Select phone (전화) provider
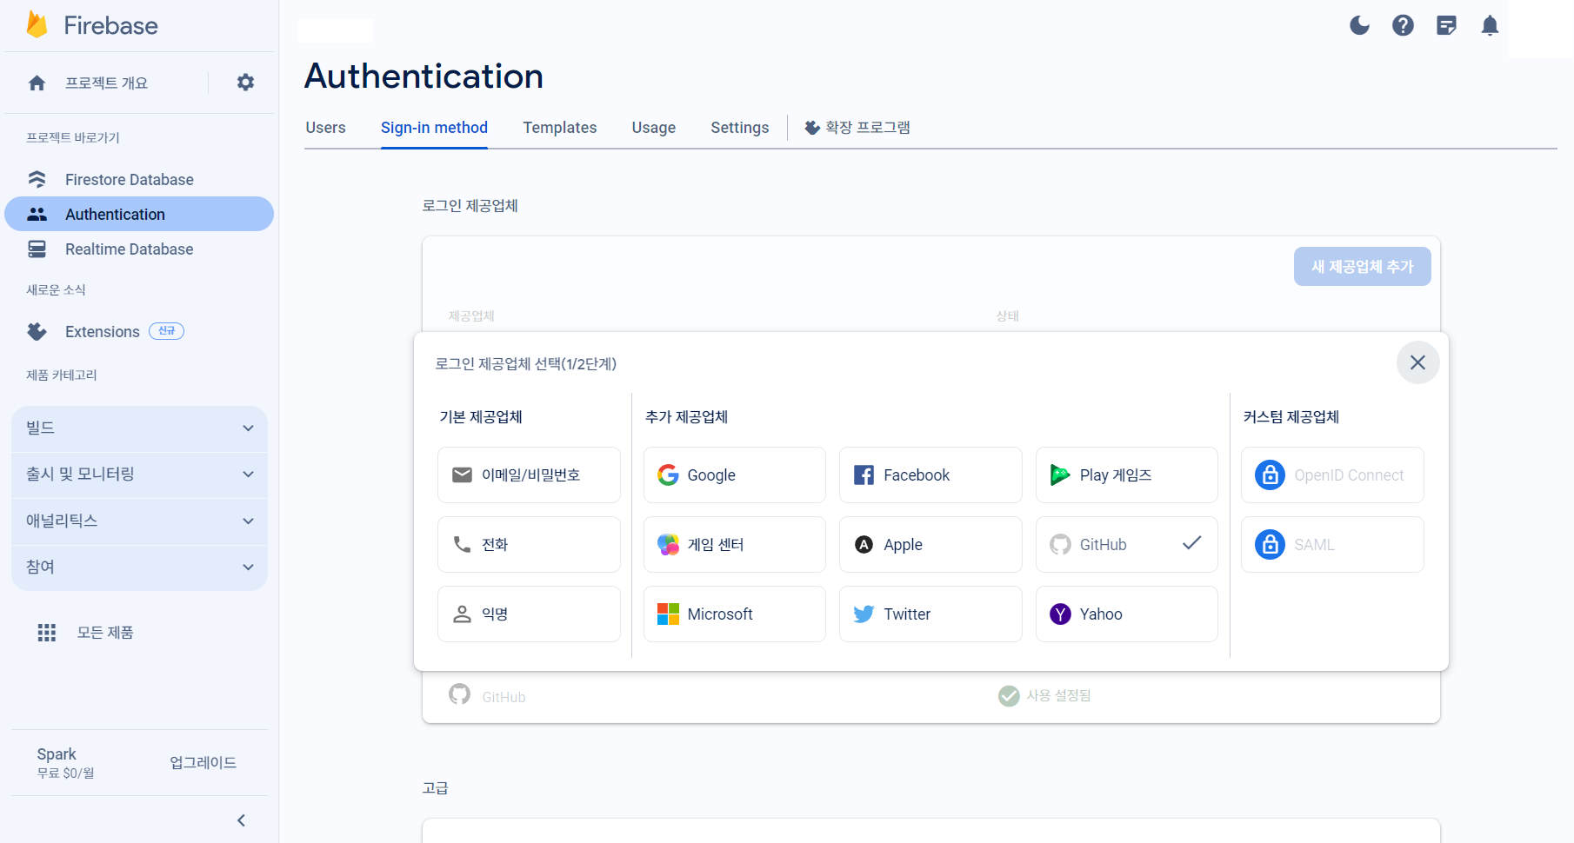The image size is (1574, 843). [x=529, y=544]
